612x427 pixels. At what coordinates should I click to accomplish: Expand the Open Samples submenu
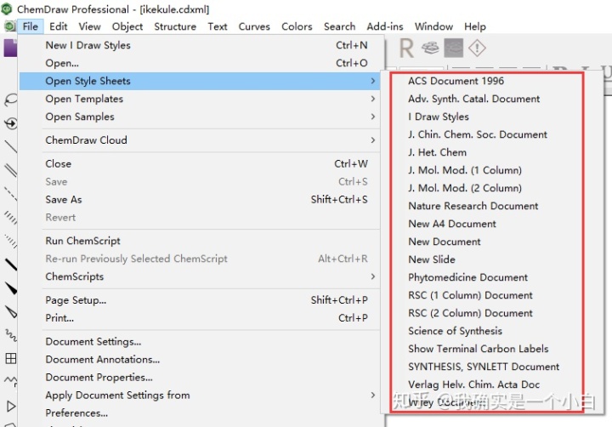[x=200, y=117]
